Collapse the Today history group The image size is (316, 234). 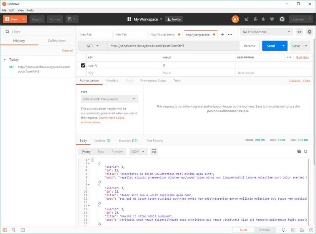5,59
